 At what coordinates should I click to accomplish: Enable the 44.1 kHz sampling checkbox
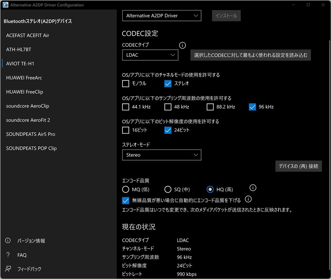point(126,107)
